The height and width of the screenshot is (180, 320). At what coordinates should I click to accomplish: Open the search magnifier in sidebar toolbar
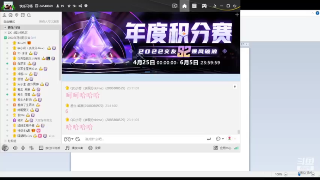29,15
